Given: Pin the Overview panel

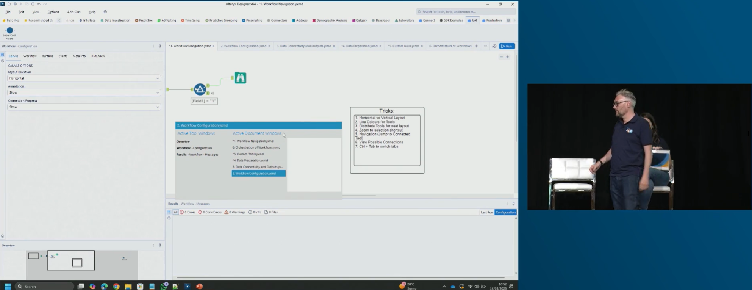Looking at the screenshot, I should tap(160, 245).
